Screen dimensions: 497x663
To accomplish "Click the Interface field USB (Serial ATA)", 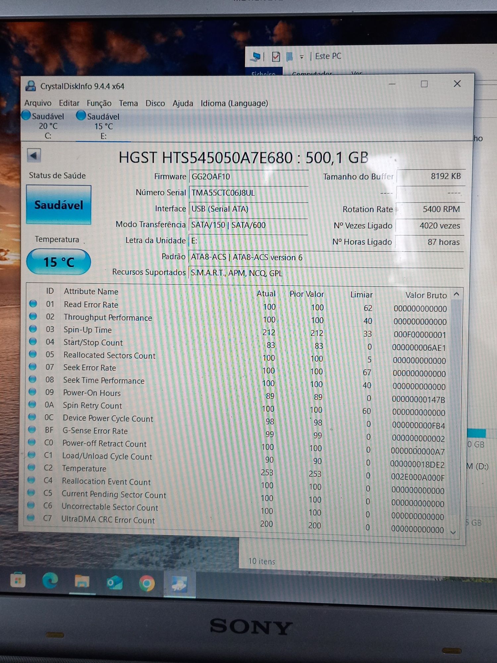I will [248, 209].
